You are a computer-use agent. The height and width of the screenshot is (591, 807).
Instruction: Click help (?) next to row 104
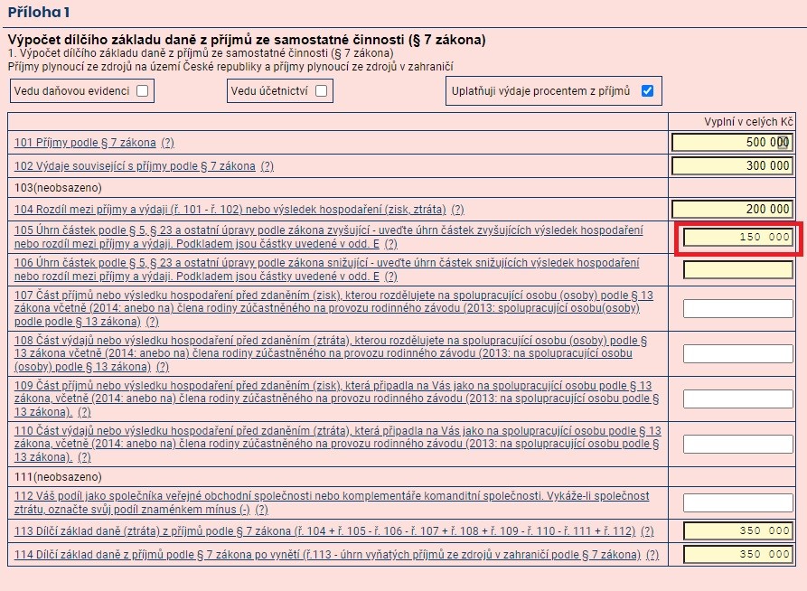click(457, 210)
